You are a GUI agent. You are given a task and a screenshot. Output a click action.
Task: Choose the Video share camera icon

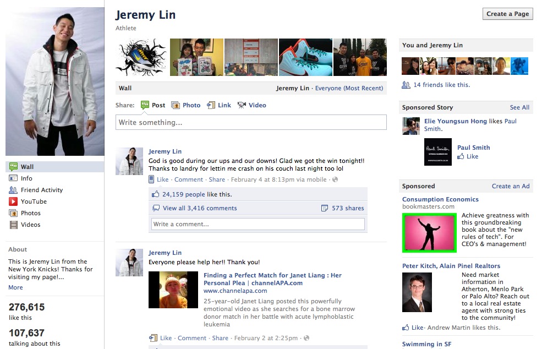coord(242,105)
